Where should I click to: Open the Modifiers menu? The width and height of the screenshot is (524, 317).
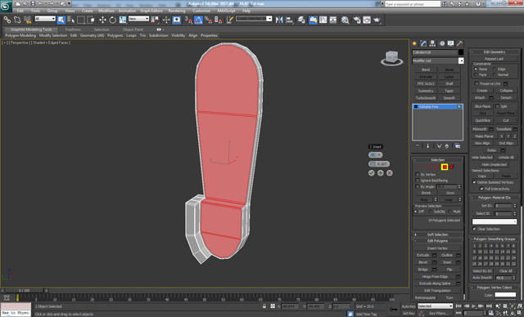[x=106, y=11]
